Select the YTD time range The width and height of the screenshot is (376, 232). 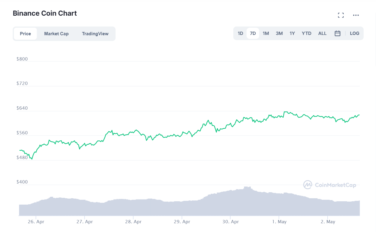(306, 33)
